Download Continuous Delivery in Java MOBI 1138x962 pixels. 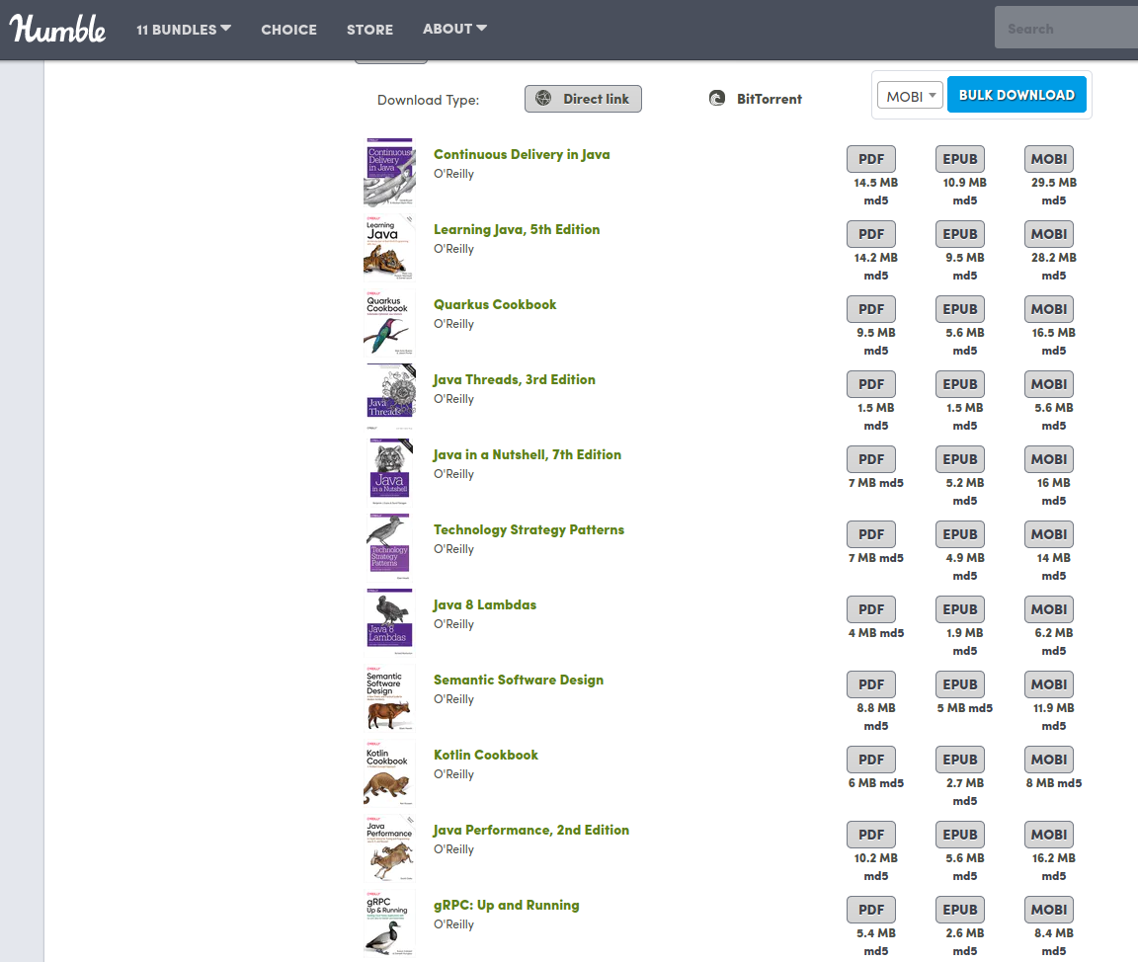1049,159
